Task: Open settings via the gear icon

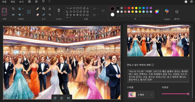Action: (191, 2)
